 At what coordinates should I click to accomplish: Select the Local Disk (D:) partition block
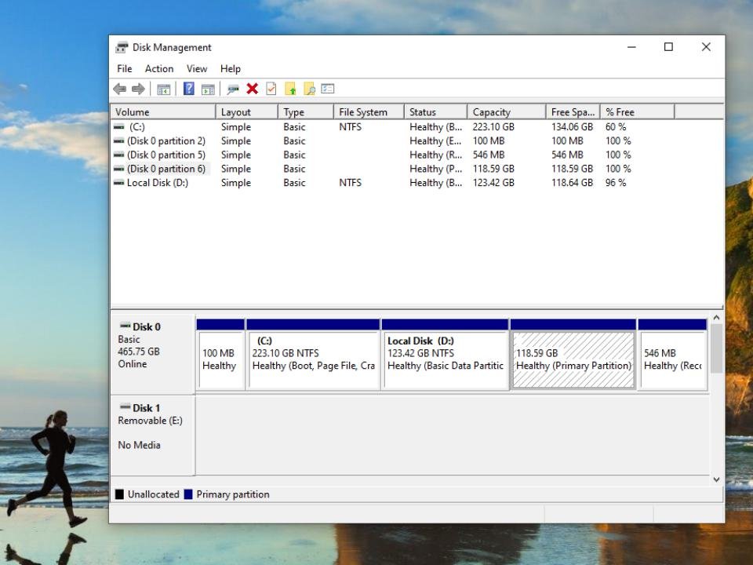coord(446,355)
